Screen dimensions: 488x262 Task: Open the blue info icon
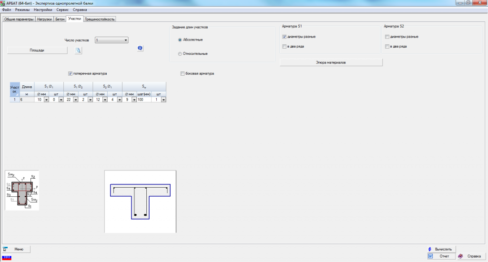(140, 48)
